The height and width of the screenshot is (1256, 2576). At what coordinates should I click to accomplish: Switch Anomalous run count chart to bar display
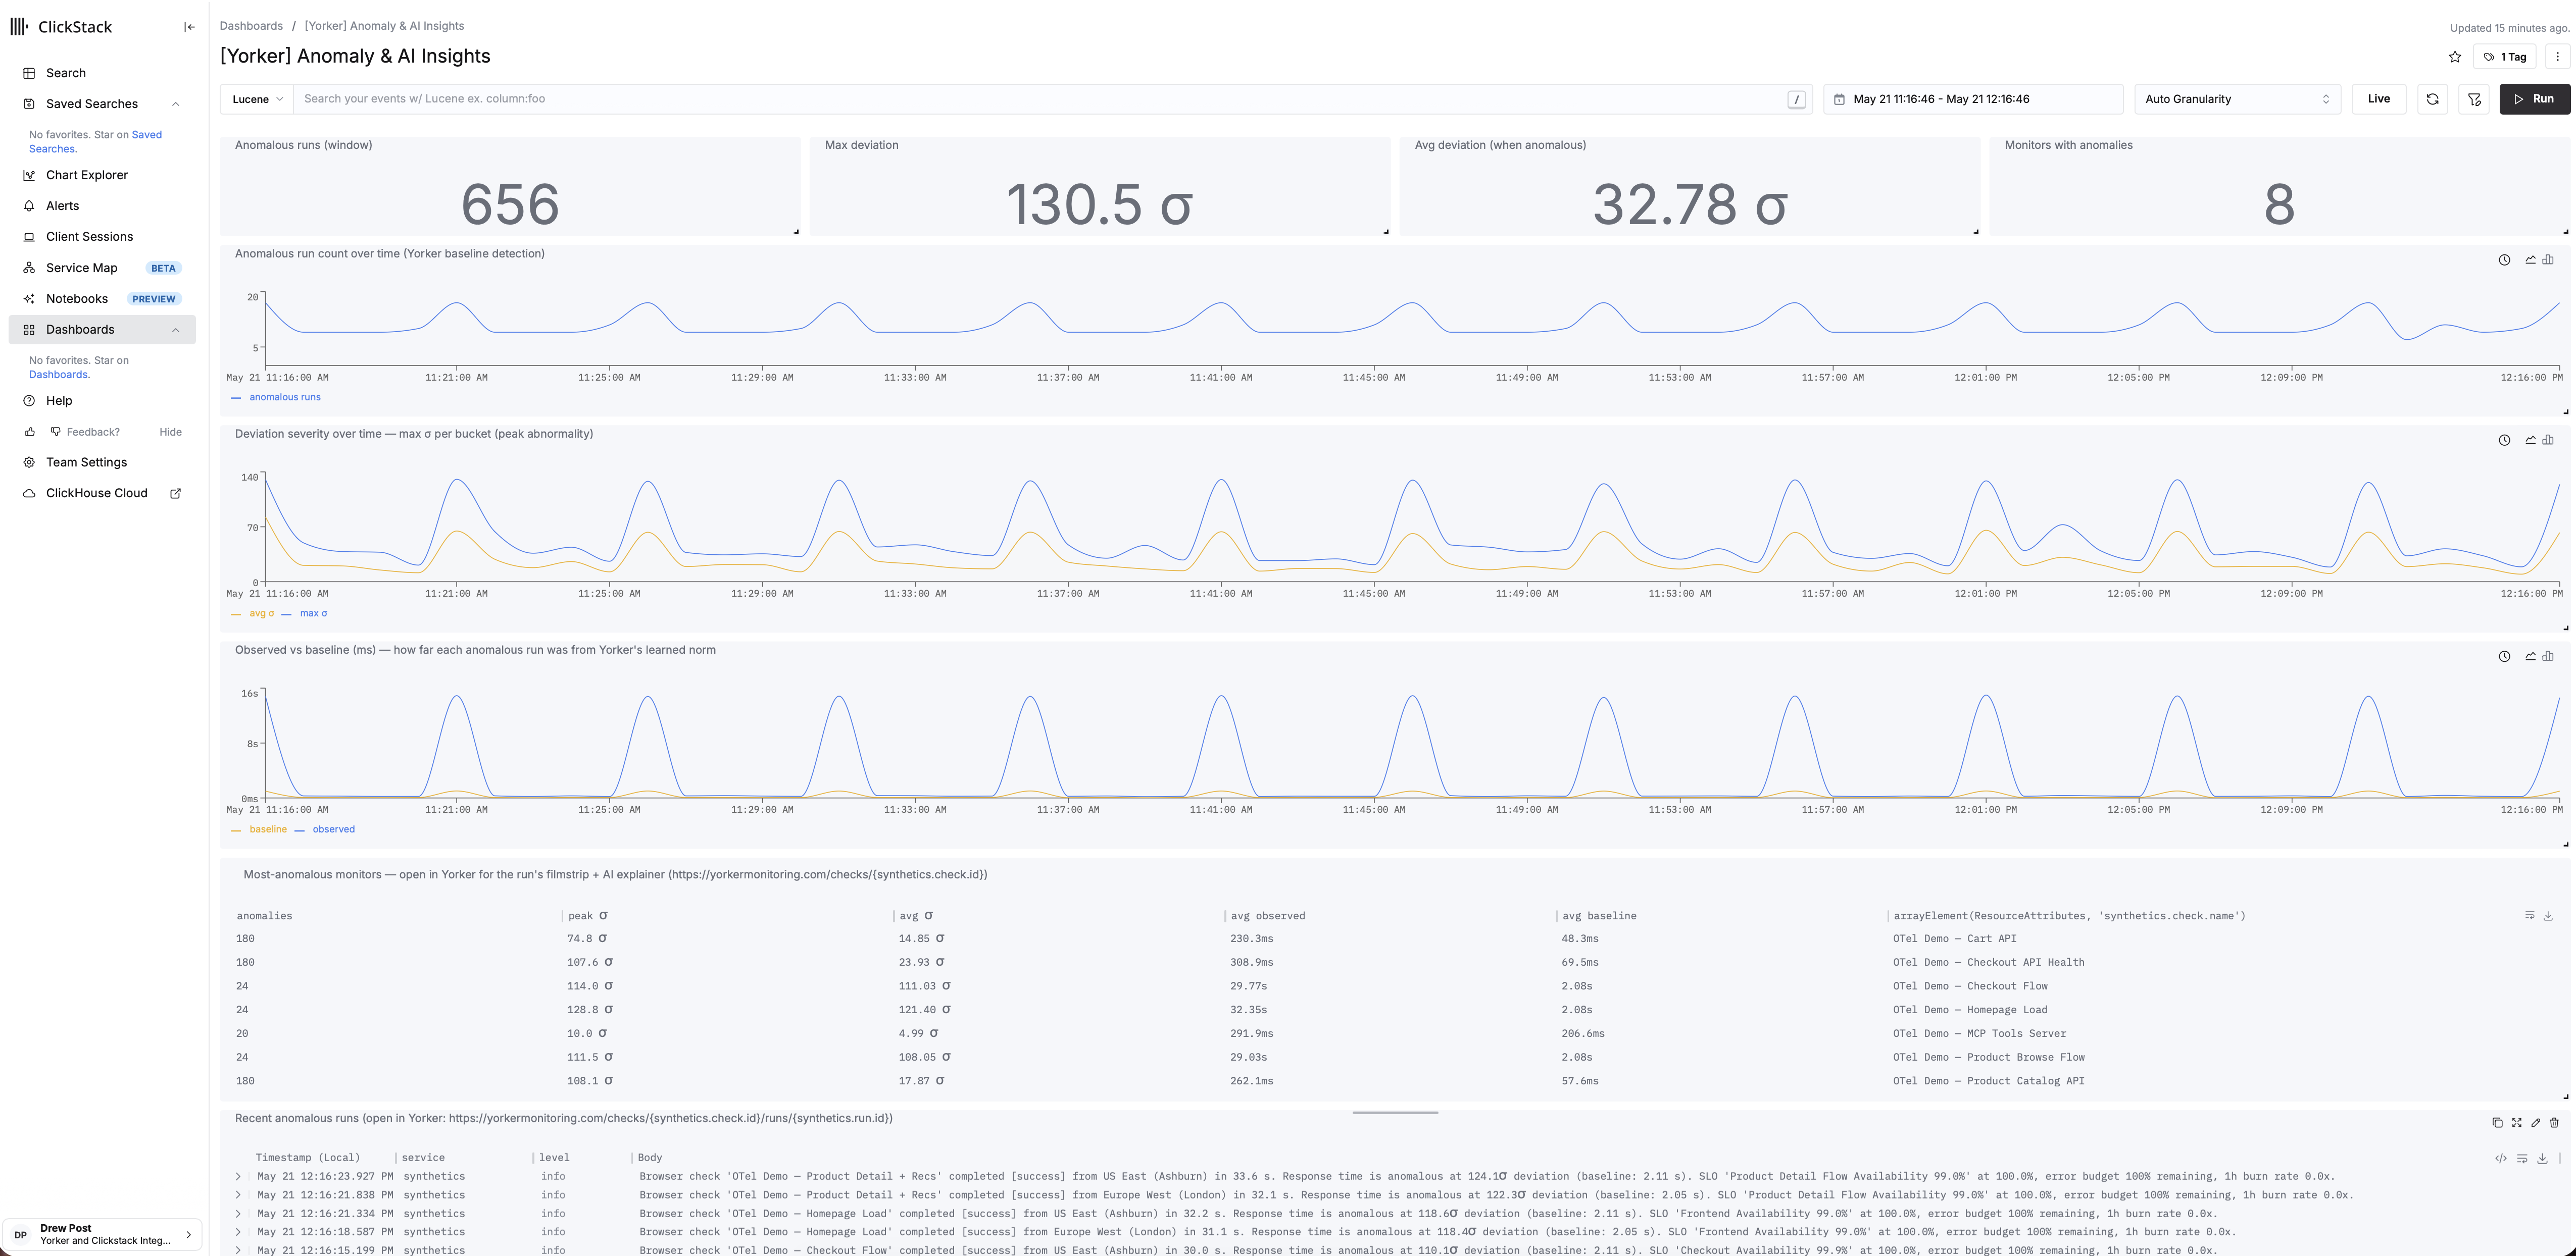[x=2548, y=260]
